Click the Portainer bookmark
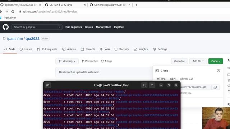Image resolution: width=230 pixels, height=129 pixels. (8, 18)
